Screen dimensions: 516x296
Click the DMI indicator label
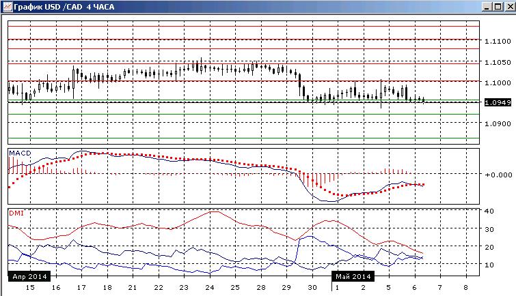coord(16,213)
